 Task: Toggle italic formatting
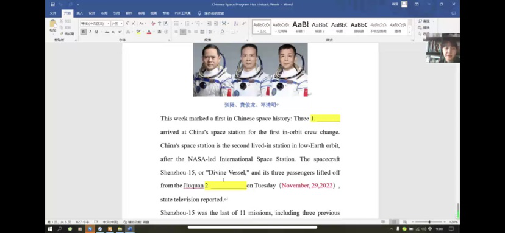[90, 32]
